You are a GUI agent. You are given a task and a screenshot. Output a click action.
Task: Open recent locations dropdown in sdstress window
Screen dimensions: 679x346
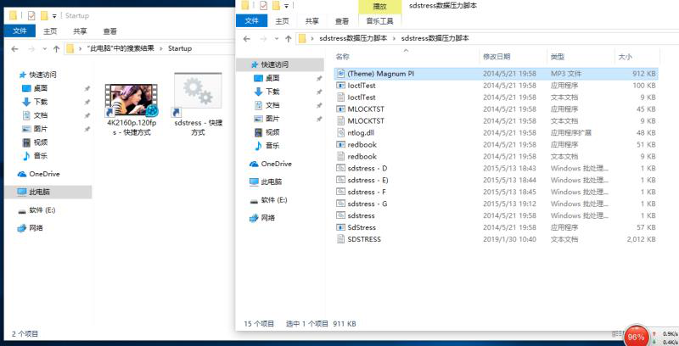(x=277, y=39)
